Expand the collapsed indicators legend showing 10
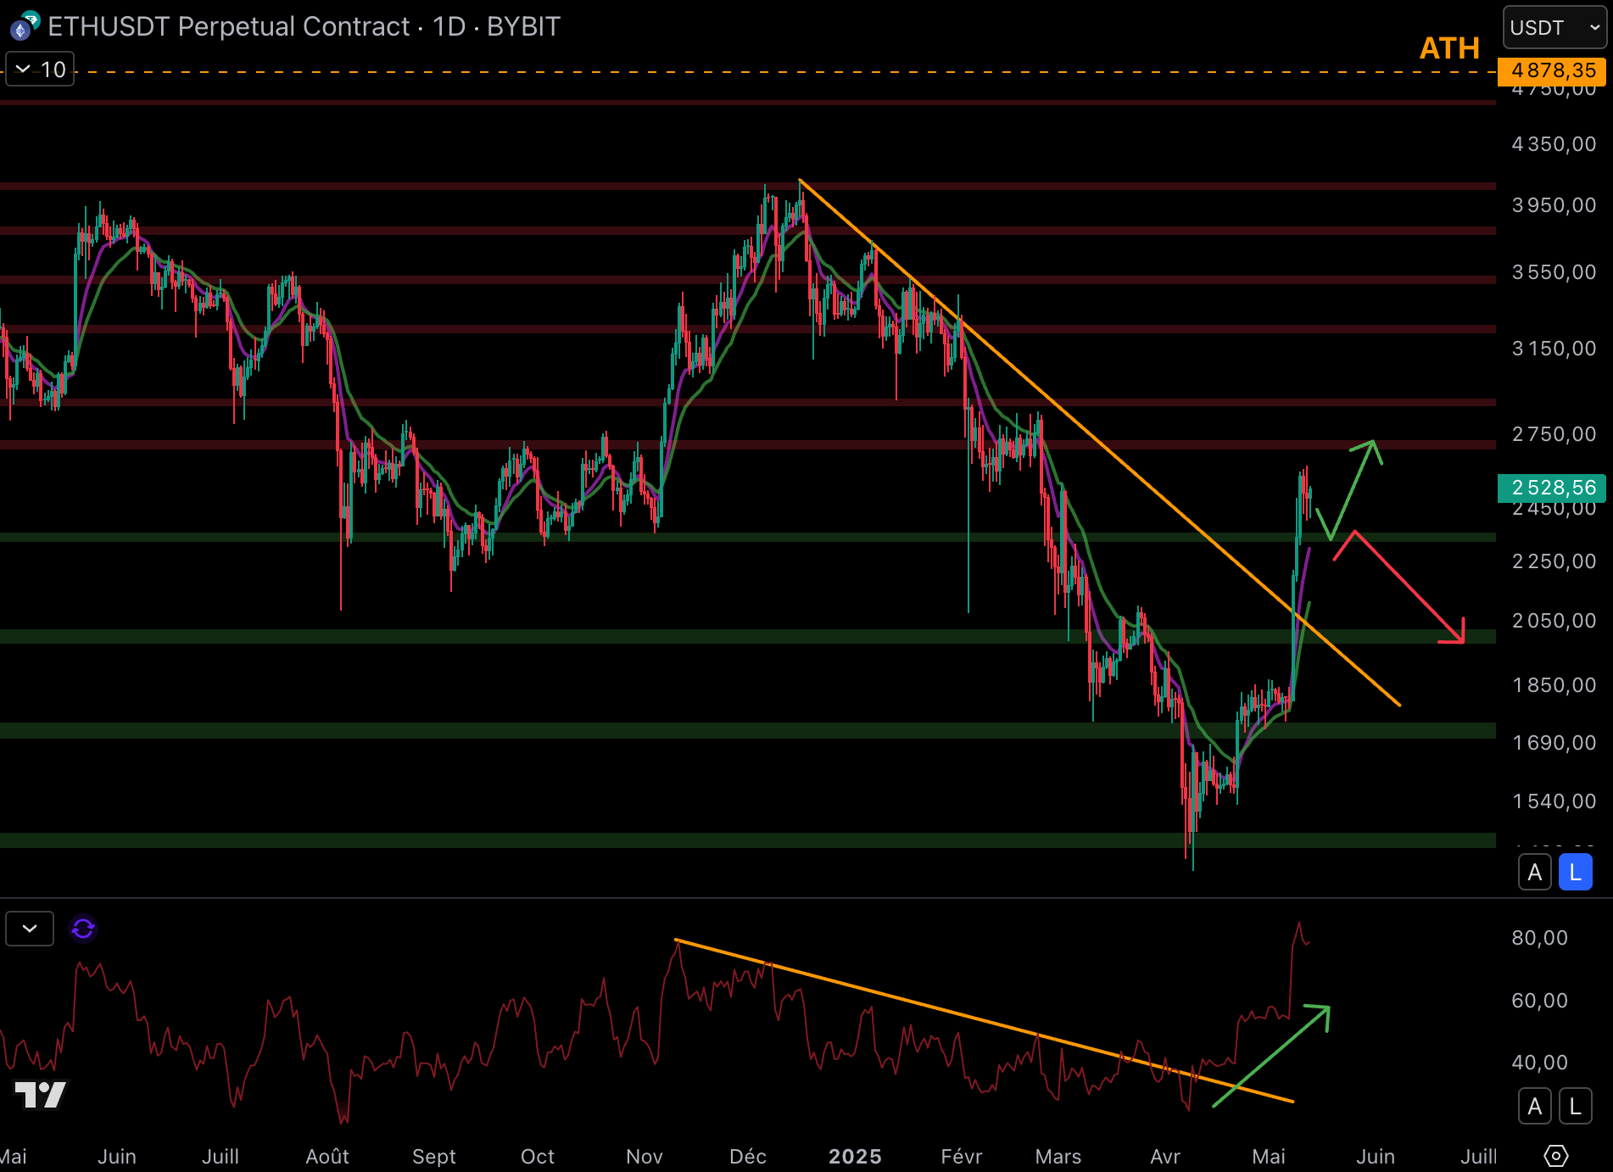1613x1172 pixels. 40,70
